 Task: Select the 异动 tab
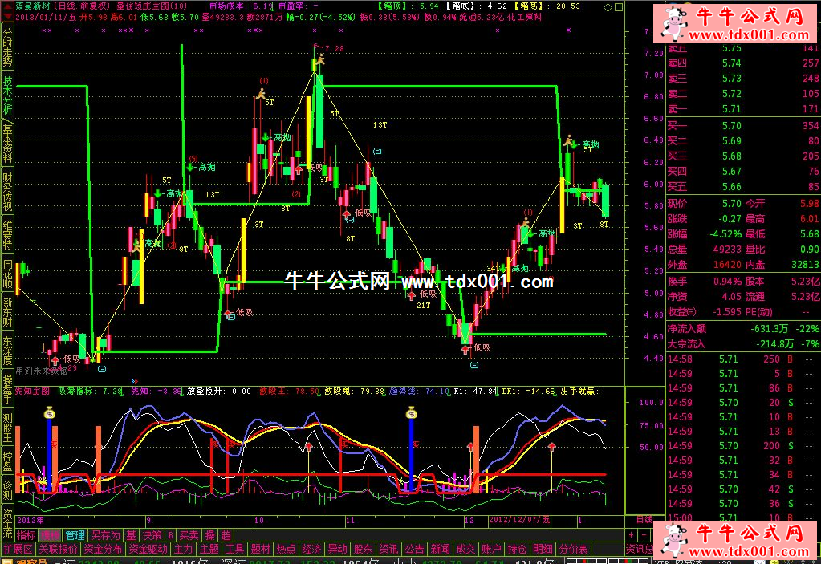click(x=337, y=550)
